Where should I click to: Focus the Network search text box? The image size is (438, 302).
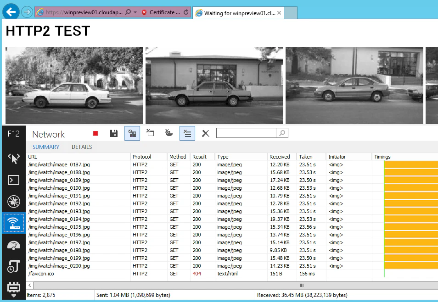(246, 133)
